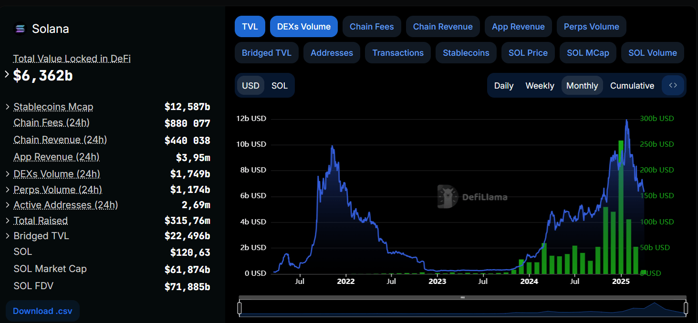The height and width of the screenshot is (323, 698).
Task: Select the Weekly interval
Action: pos(540,86)
